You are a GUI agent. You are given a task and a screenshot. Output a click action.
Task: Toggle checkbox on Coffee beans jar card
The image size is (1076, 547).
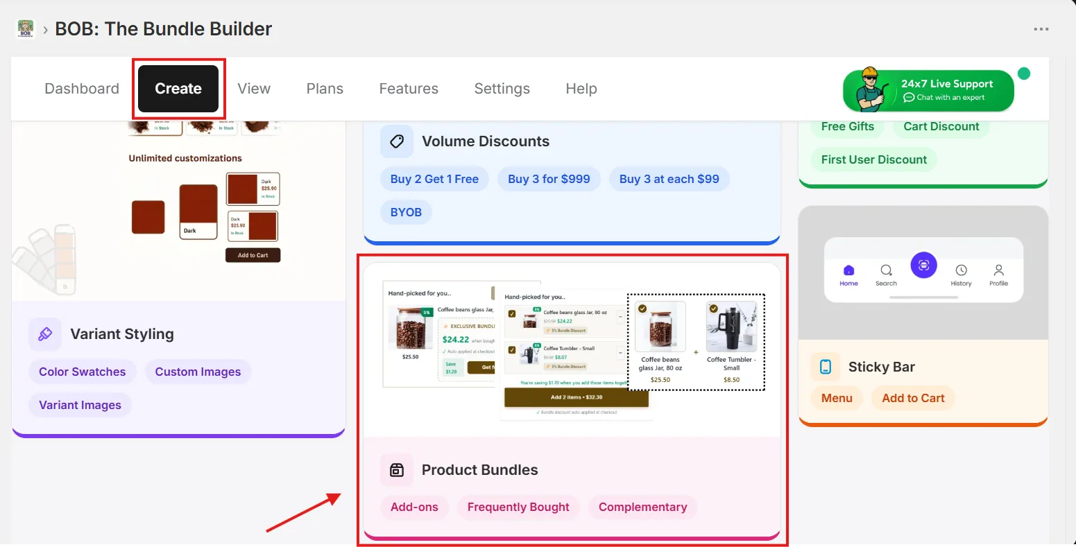642,309
